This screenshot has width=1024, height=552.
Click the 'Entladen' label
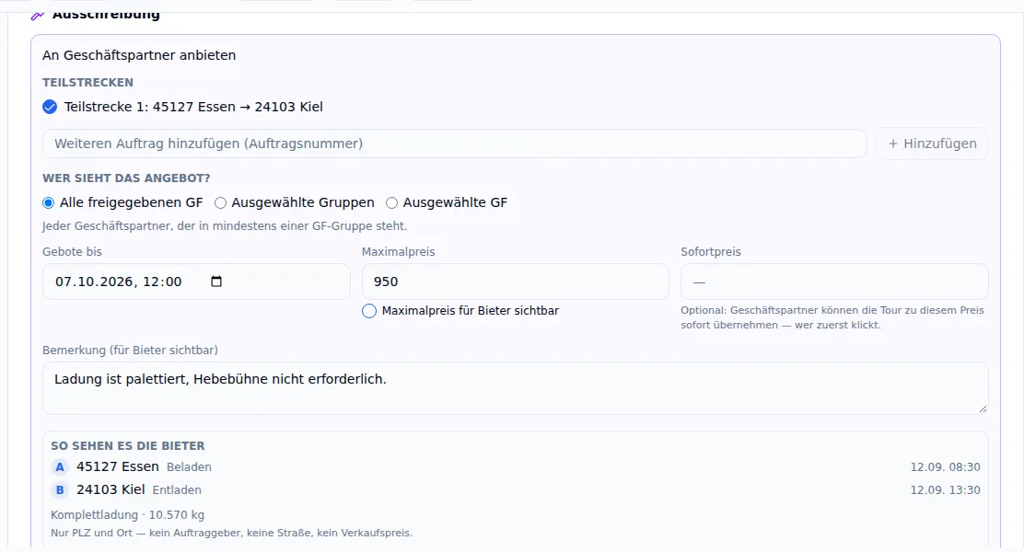point(177,490)
